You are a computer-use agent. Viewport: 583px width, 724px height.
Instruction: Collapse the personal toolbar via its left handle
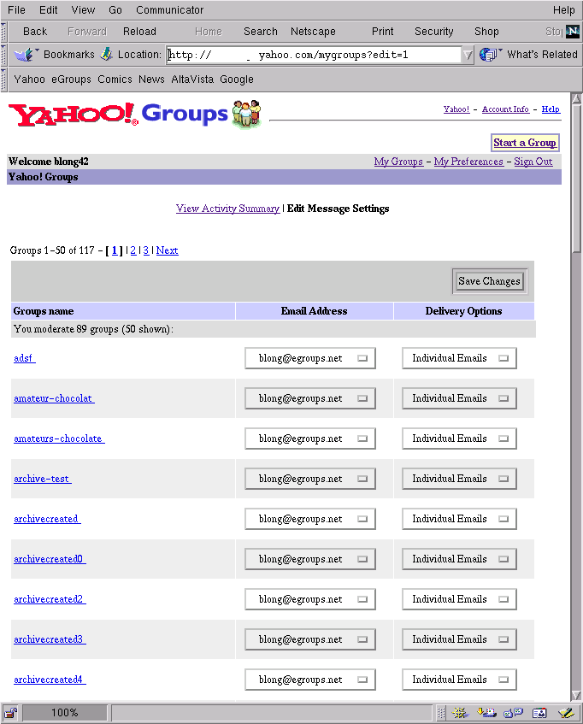point(3,79)
